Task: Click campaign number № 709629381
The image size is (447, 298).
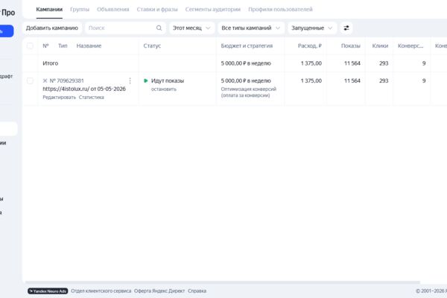Action: coord(67,80)
